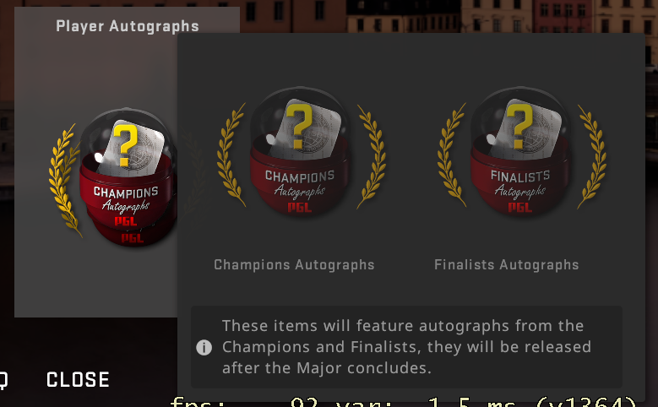Click the CLOSE button
The height and width of the screenshot is (407, 658).
(x=78, y=380)
